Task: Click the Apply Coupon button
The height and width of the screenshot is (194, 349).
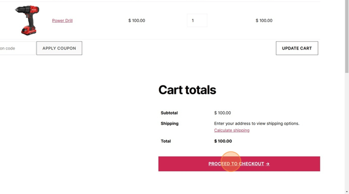Action: pos(59,48)
